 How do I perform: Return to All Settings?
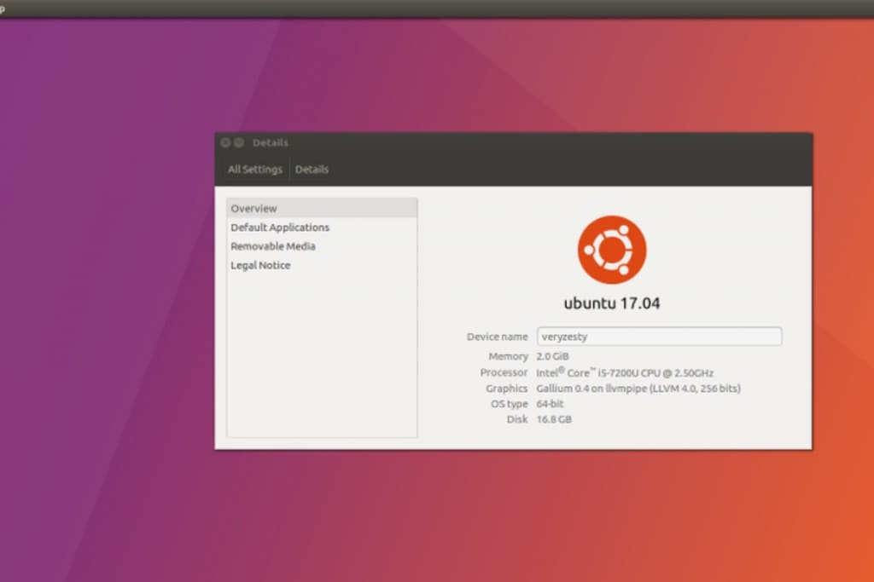click(253, 169)
